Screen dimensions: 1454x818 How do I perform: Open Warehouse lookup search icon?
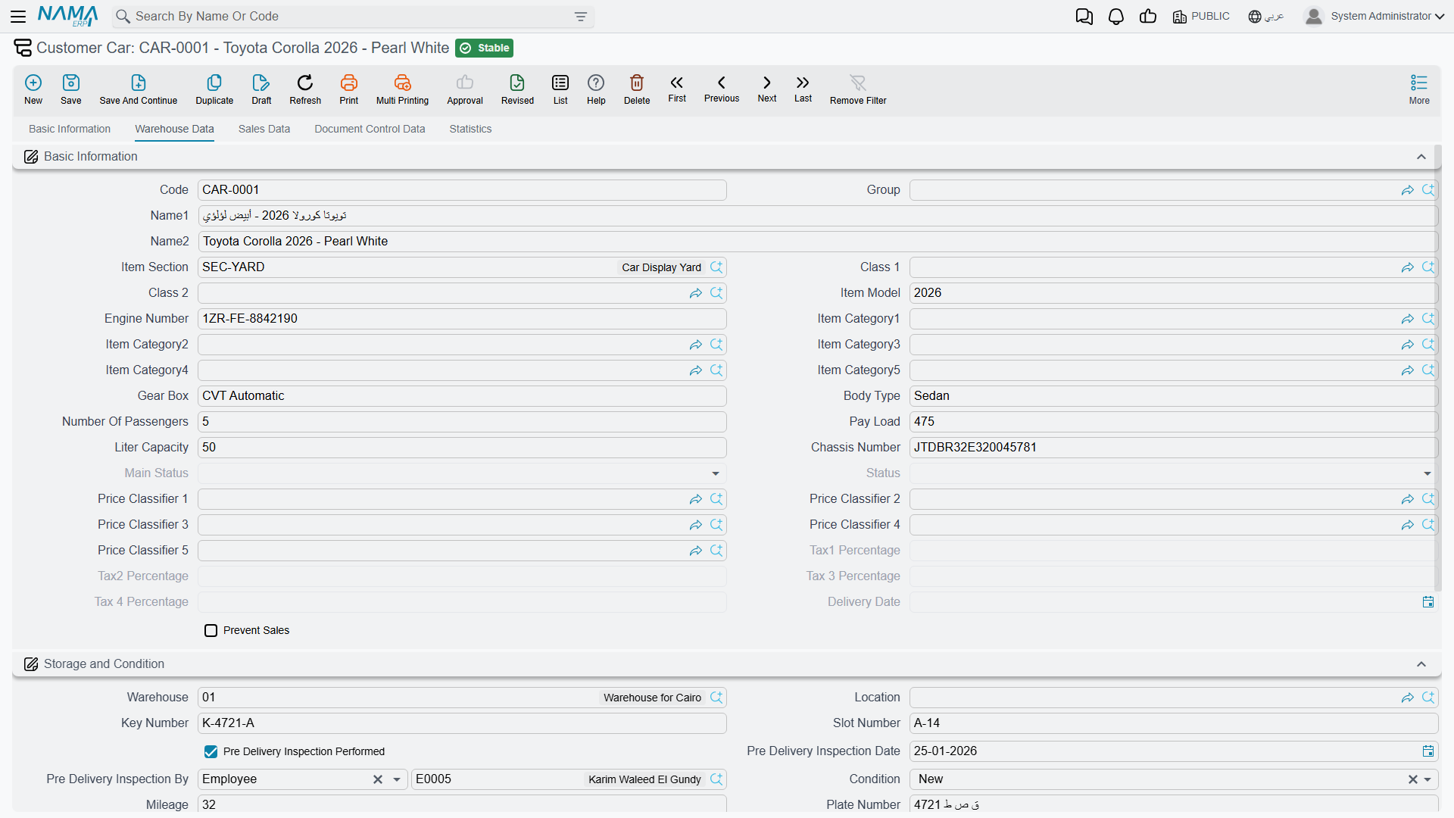pyautogui.click(x=716, y=698)
